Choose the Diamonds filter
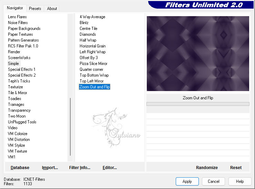The height and width of the screenshot is (189, 255). [x=88, y=34]
